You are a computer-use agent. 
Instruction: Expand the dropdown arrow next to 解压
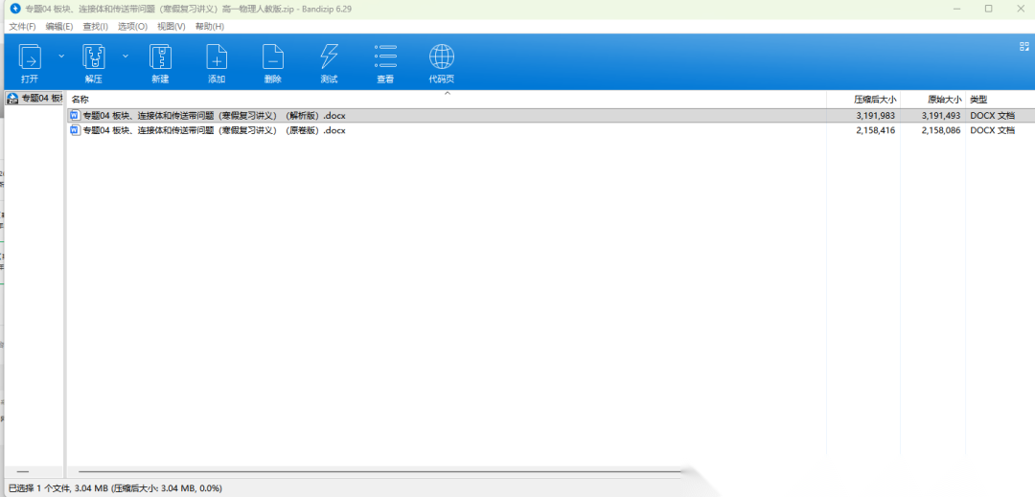click(x=125, y=56)
